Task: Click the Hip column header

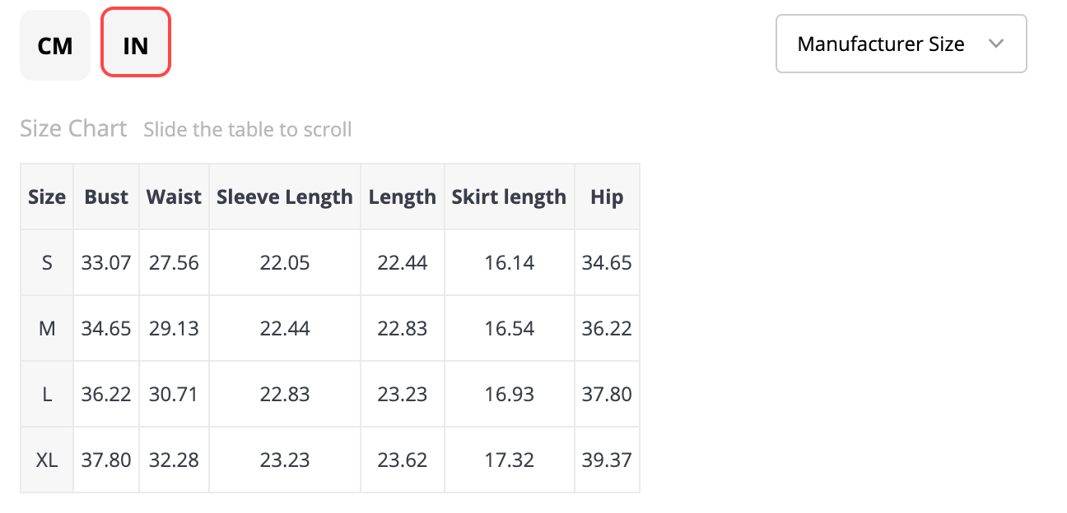Action: (607, 196)
